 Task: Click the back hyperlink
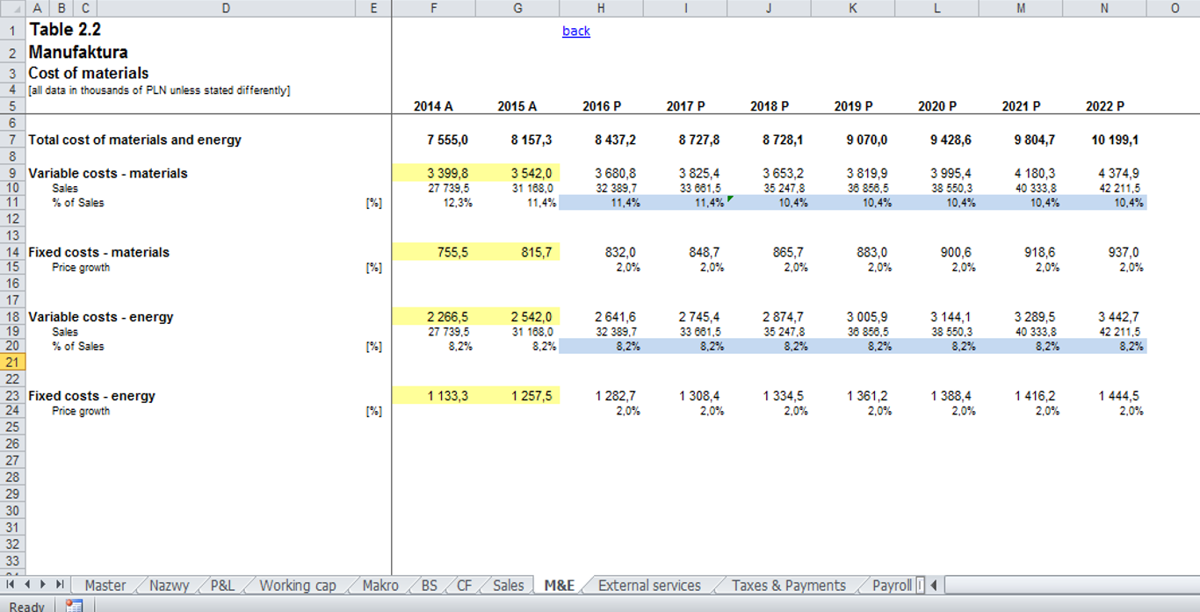click(575, 31)
